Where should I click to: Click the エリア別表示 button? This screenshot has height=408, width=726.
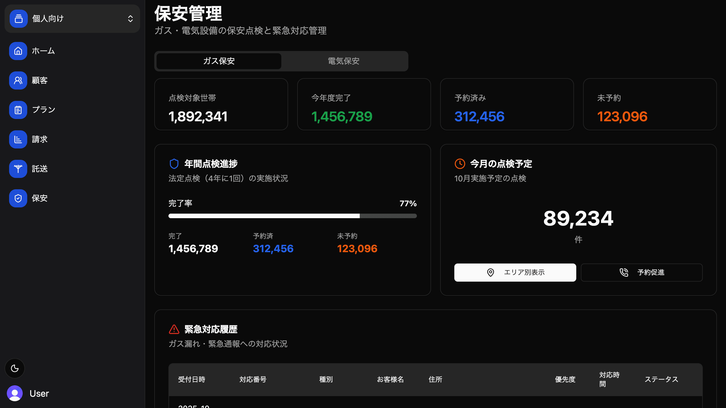515,272
